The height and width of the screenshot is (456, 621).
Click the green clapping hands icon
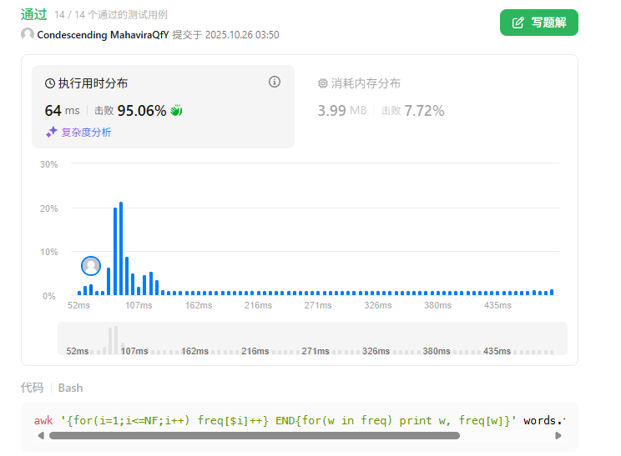(176, 110)
